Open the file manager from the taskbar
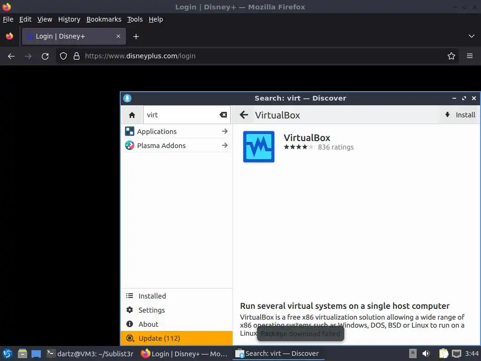The width and height of the screenshot is (481, 361). (x=23, y=353)
